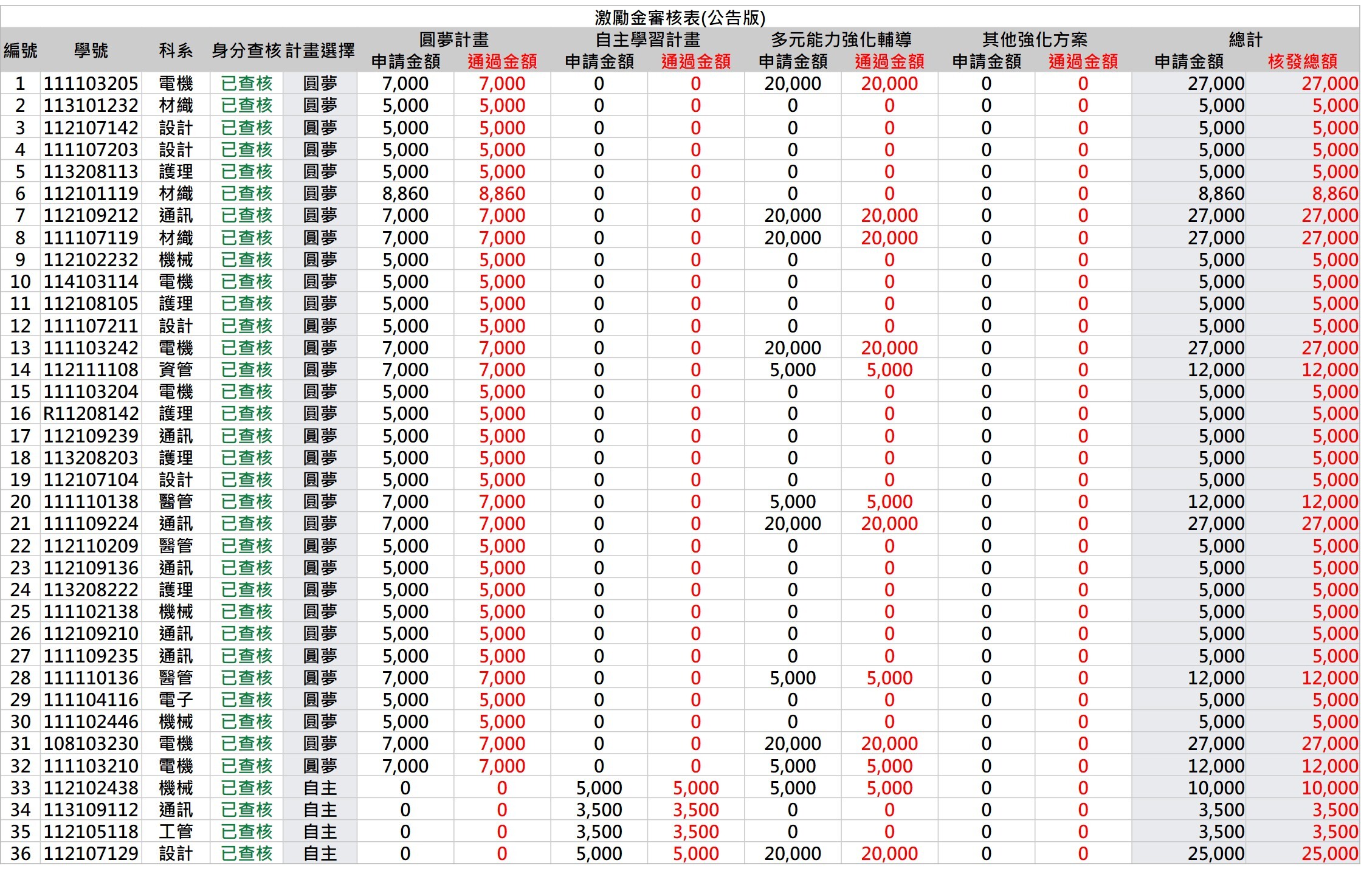Select the 編號 column header
The height and width of the screenshot is (874, 1361).
(21, 50)
